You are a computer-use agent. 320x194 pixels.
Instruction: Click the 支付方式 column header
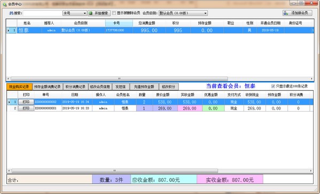234,95
